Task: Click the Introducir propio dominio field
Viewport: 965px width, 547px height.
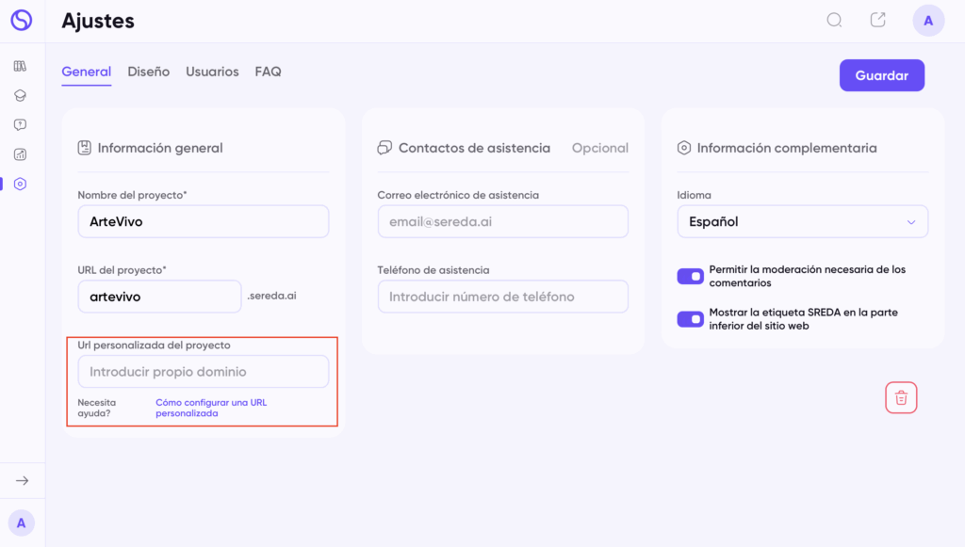Action: [204, 371]
